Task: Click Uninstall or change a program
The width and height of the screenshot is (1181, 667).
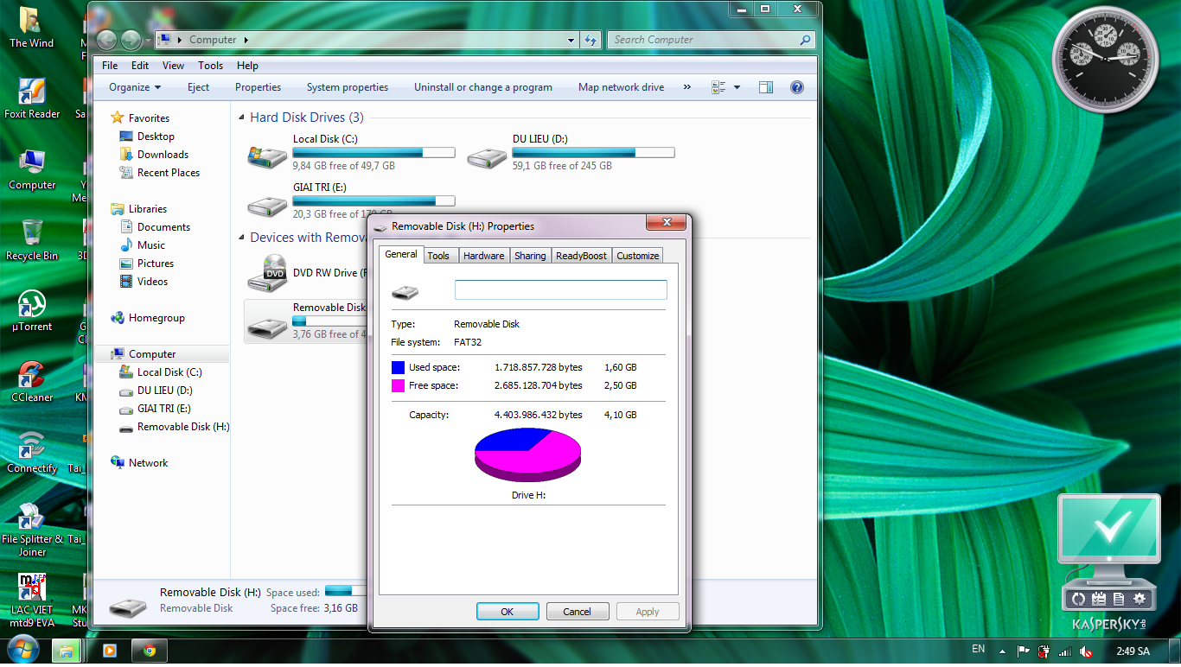Action: click(x=483, y=87)
